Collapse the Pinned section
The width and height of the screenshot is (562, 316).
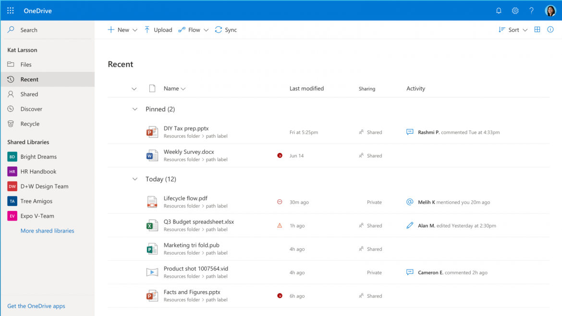(135, 109)
